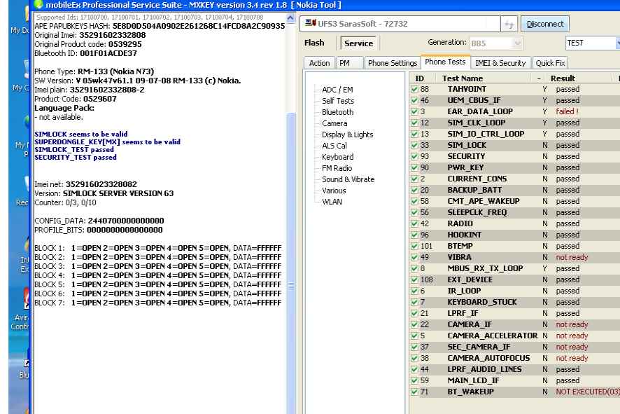This screenshot has height=414, width=620.
Task: Select FM Radio tree item
Action: tap(337, 168)
